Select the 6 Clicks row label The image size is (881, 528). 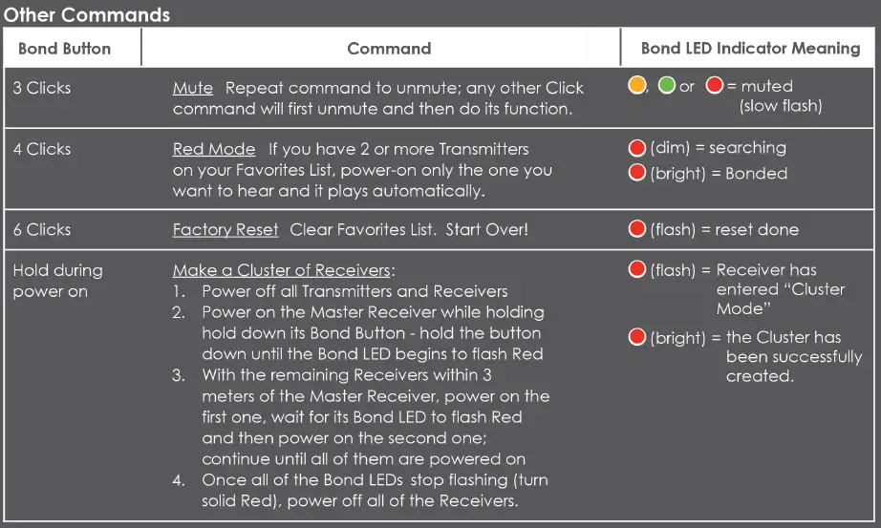[x=42, y=230]
